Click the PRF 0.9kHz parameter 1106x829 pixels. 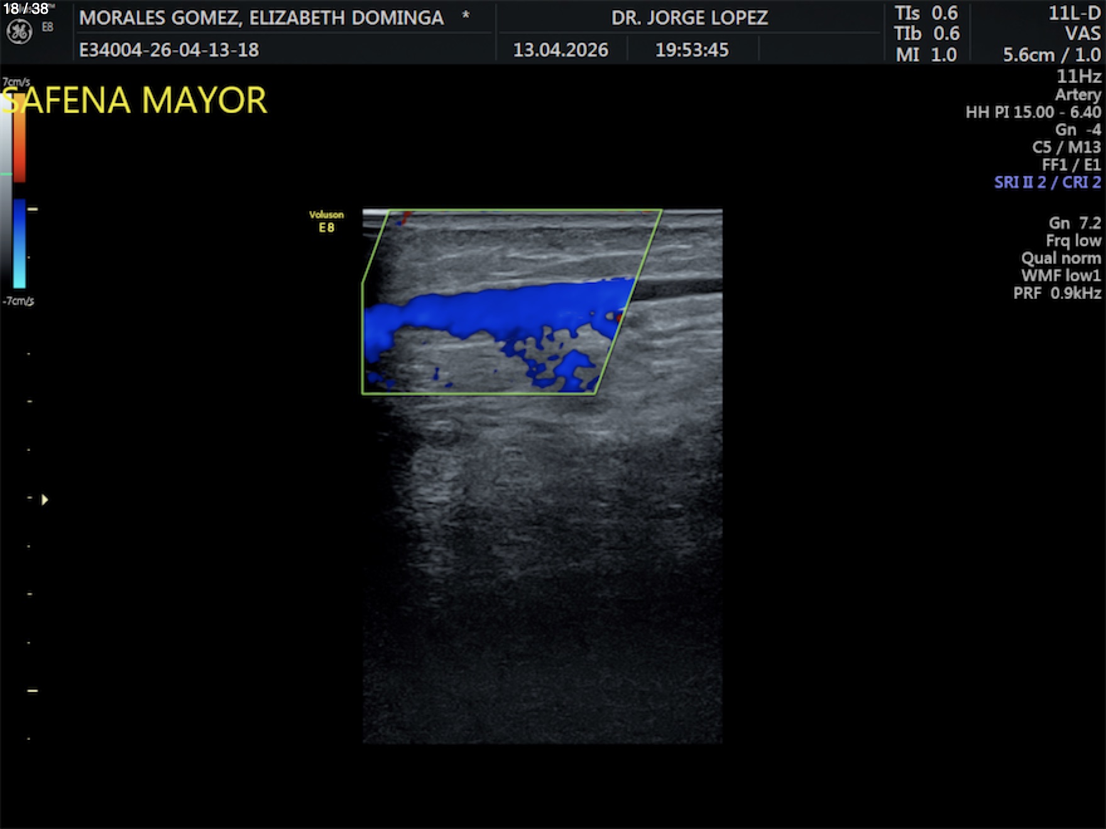(1056, 293)
